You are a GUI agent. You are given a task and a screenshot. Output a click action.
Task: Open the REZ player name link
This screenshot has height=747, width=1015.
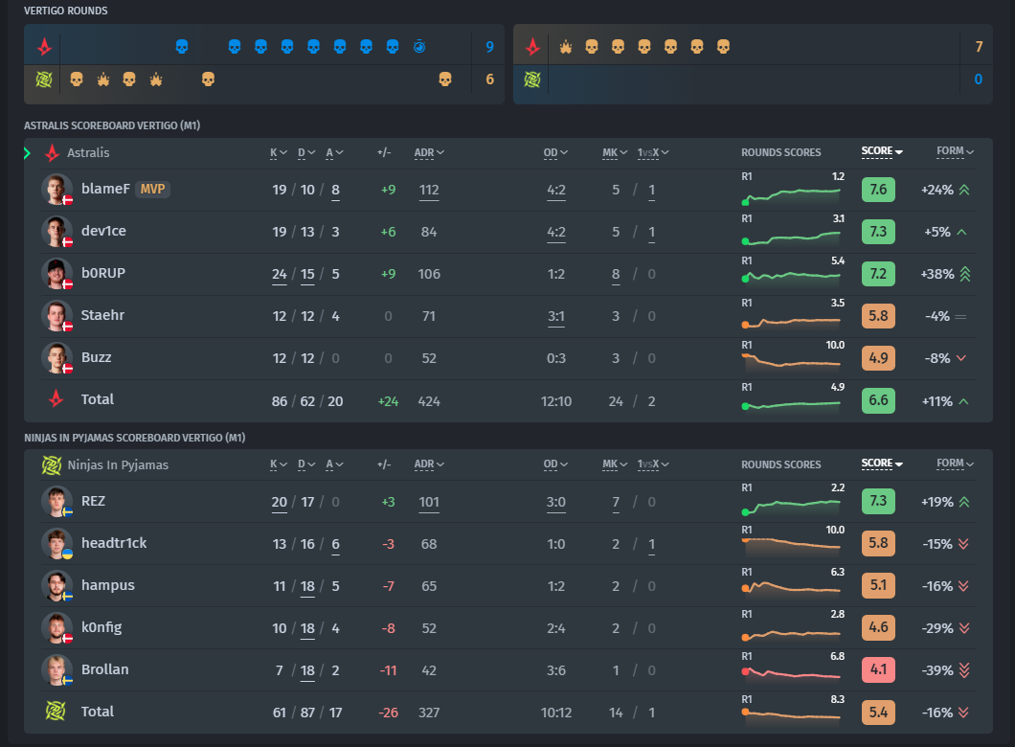(x=93, y=500)
